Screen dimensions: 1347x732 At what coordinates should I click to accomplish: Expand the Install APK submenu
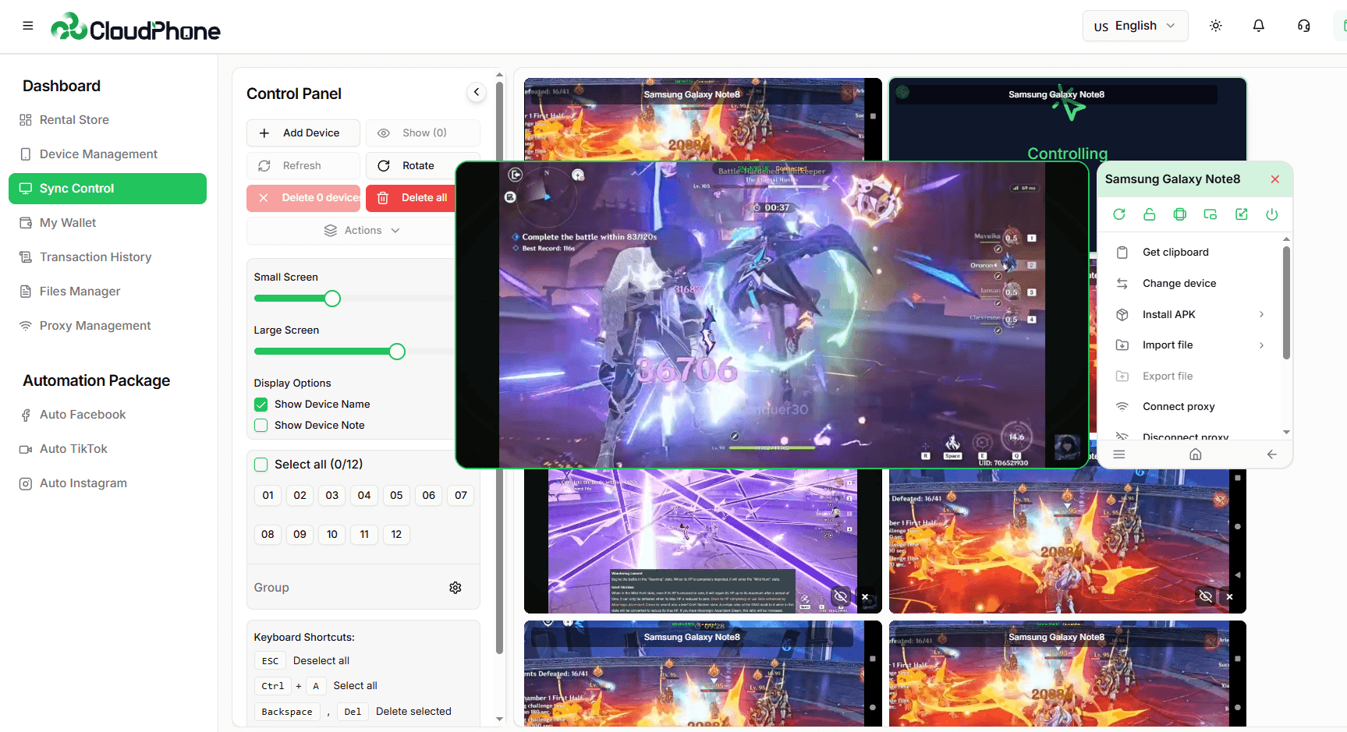click(x=1168, y=314)
